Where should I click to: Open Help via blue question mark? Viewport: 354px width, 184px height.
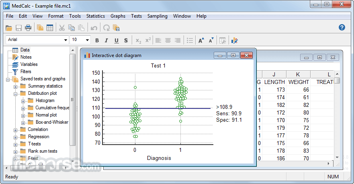pos(342,27)
